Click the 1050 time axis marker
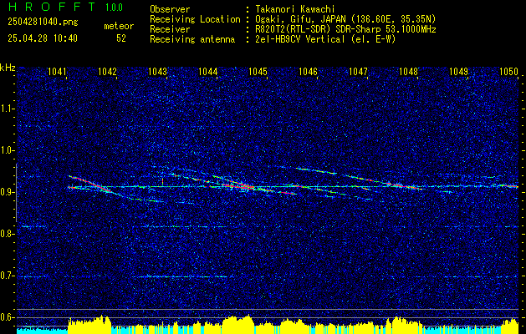This screenshot has width=526, height=334. (x=509, y=72)
